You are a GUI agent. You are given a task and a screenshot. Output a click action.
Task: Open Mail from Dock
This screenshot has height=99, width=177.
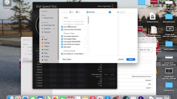click(x=40, y=98)
